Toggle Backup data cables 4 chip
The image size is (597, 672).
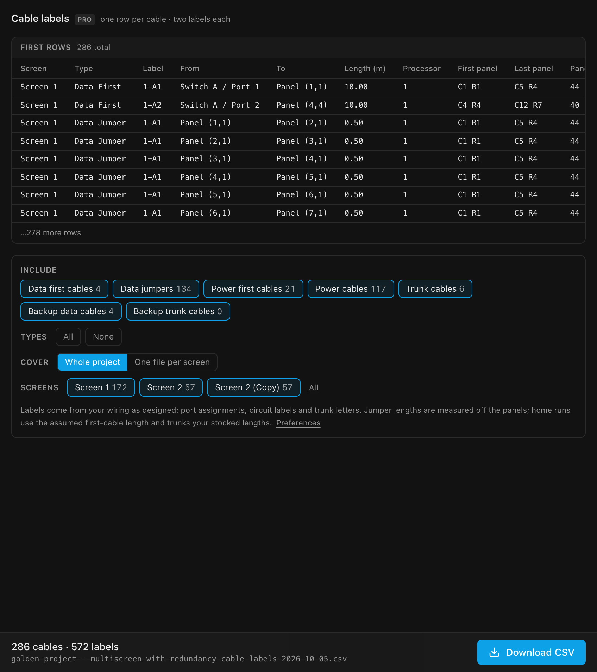[x=71, y=311]
